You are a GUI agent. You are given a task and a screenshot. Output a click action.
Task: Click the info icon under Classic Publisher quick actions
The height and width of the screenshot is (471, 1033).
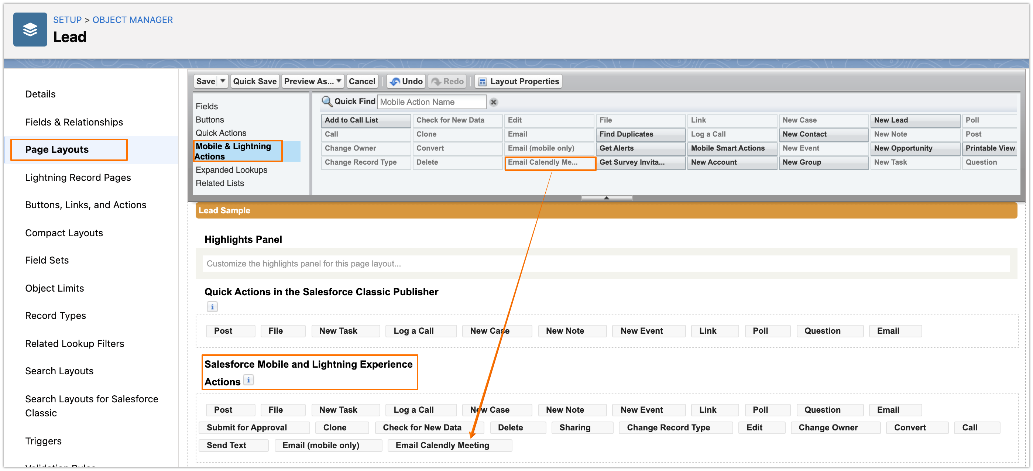coord(212,307)
